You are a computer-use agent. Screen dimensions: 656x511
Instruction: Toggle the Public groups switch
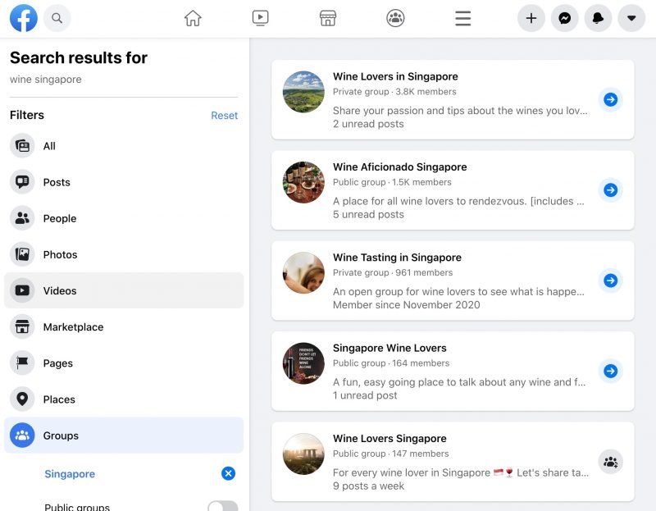[x=222, y=506]
